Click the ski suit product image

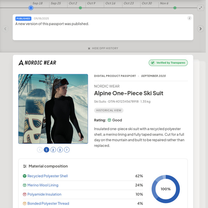53,109
